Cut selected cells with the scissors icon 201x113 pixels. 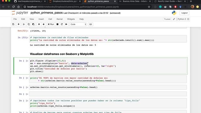(24, 24)
